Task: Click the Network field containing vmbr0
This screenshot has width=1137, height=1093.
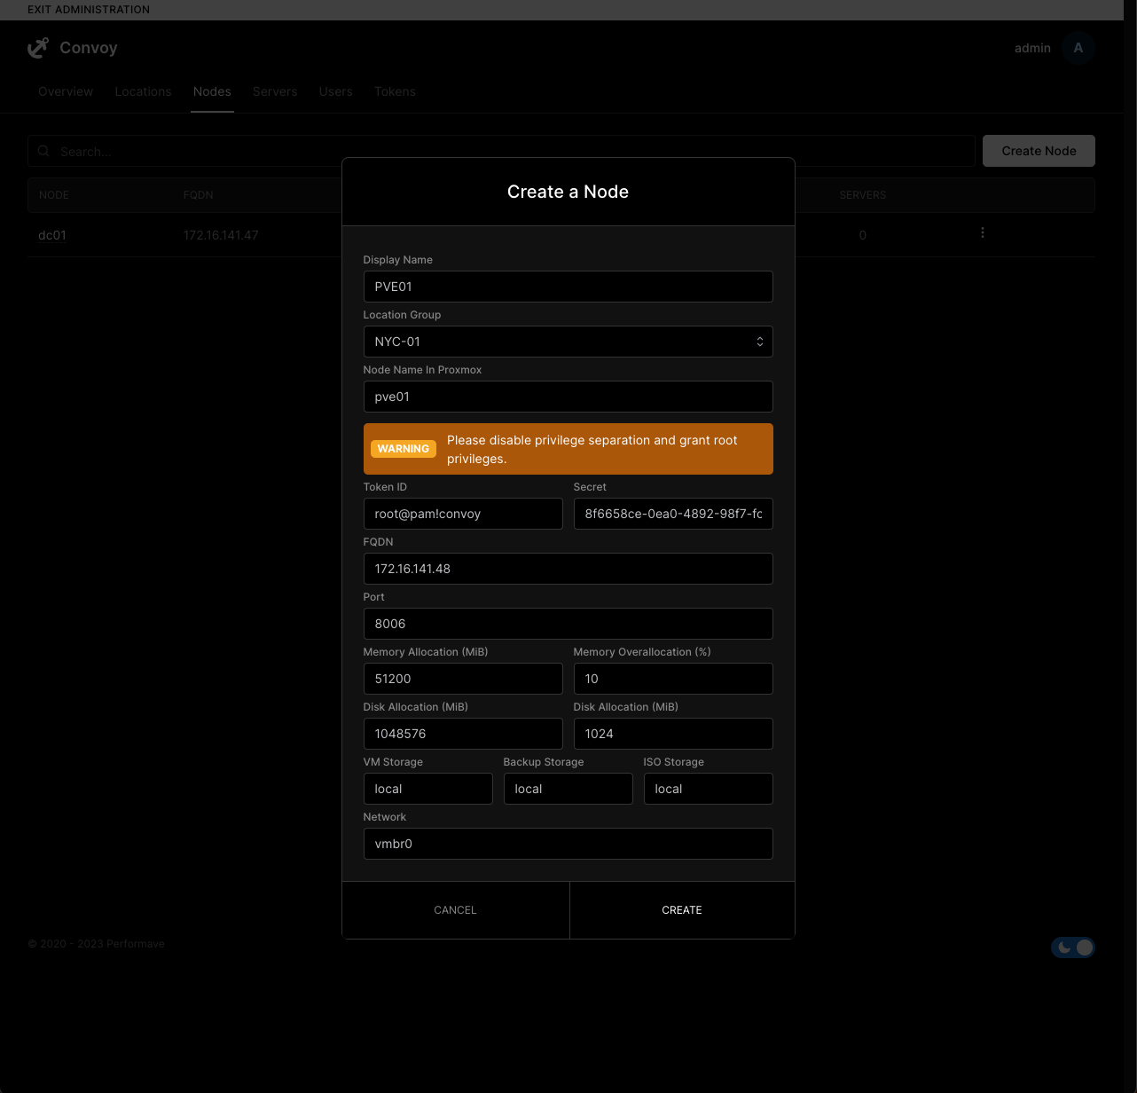Action: 568,844
